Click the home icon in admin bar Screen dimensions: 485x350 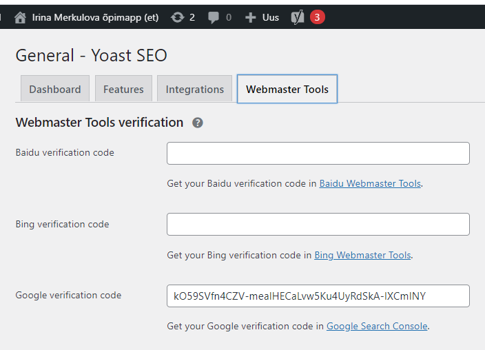[x=20, y=17]
